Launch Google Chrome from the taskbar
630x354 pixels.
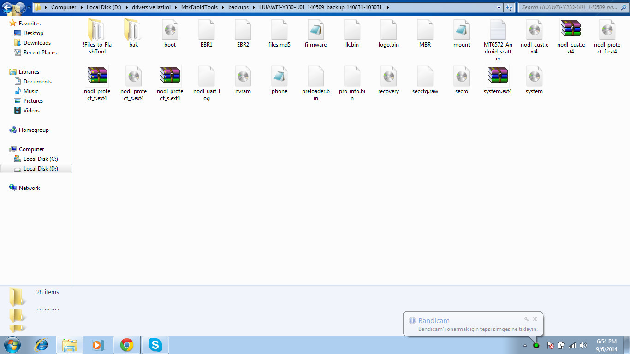click(127, 345)
